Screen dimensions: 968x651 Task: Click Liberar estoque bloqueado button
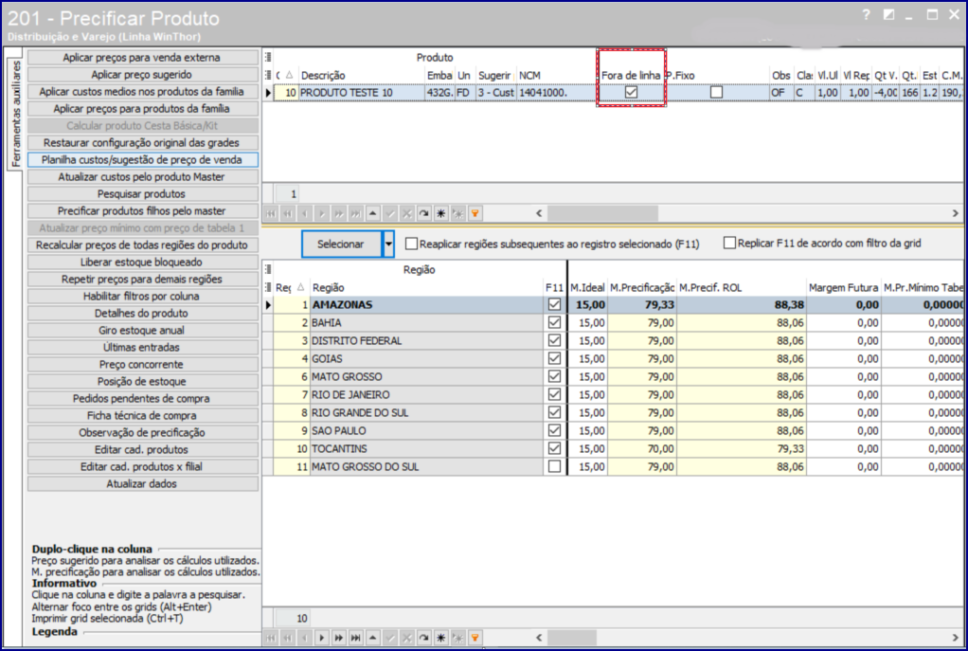click(x=143, y=262)
